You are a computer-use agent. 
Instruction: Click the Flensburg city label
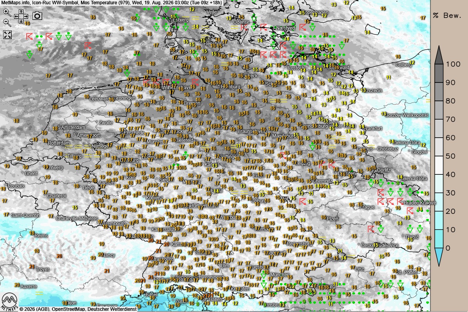pyautogui.click(x=214, y=44)
